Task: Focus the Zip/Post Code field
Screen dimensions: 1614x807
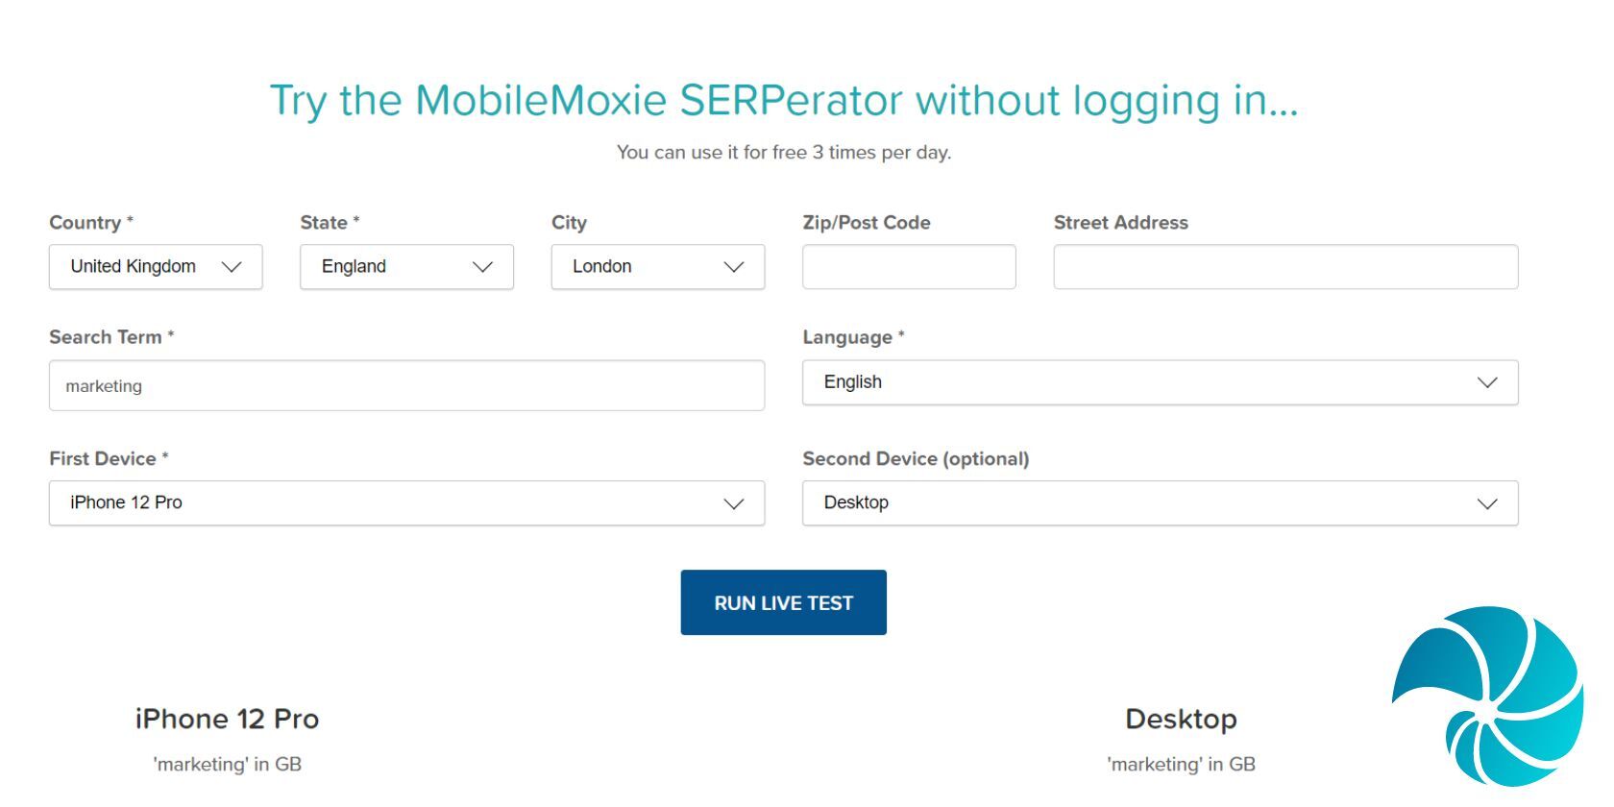Action: click(x=909, y=267)
